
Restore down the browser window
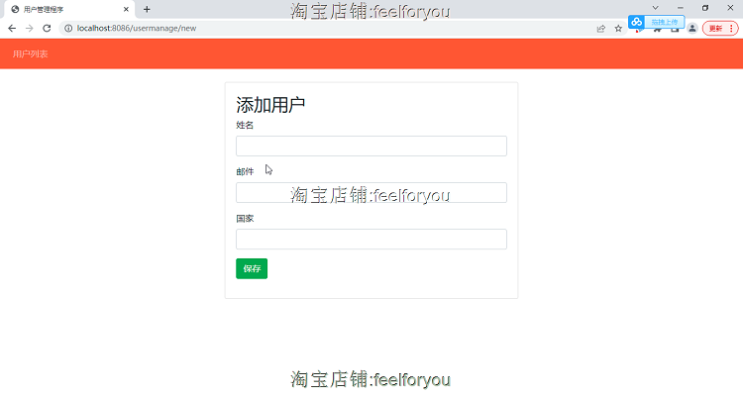pyautogui.click(x=705, y=8)
